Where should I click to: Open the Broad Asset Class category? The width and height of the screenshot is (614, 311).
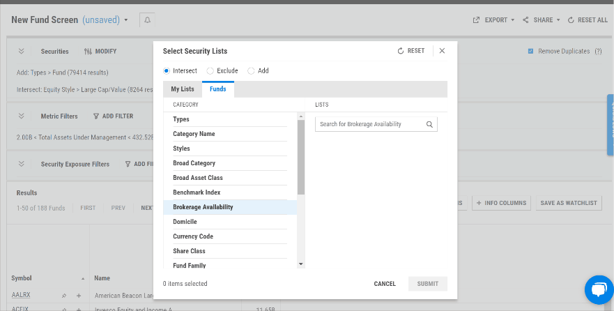(x=230, y=178)
